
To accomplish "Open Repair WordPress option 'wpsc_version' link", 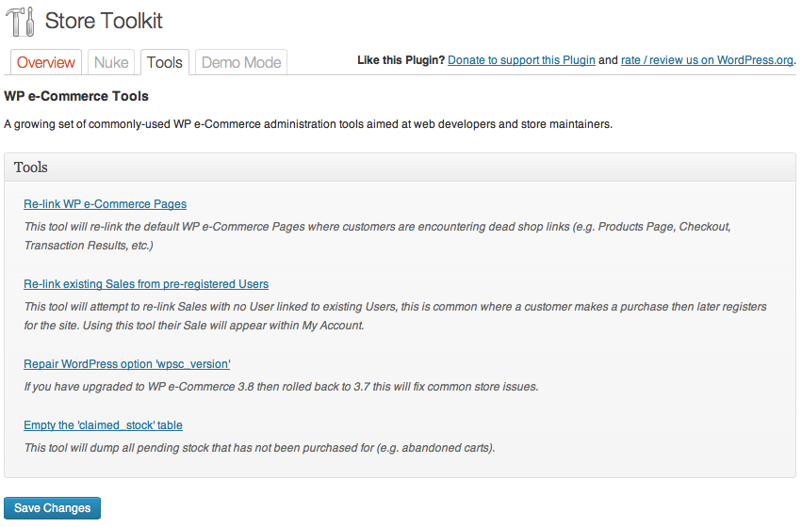I will click(x=127, y=364).
